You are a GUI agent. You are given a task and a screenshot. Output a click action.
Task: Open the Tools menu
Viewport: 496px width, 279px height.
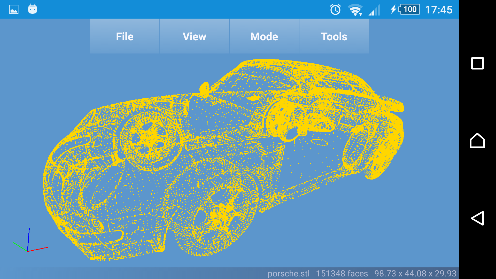pos(334,36)
